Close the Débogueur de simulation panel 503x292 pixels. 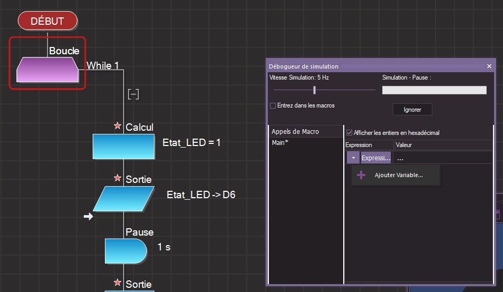click(489, 66)
